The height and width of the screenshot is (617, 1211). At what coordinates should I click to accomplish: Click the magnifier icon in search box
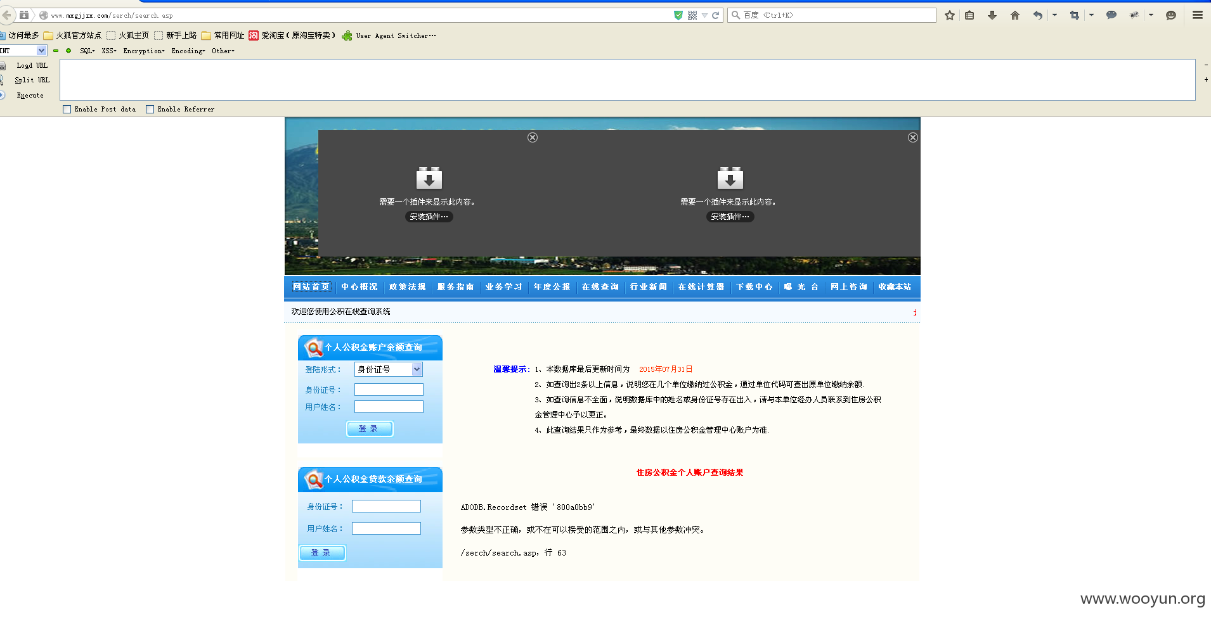click(736, 15)
